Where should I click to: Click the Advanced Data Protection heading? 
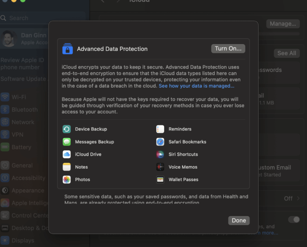112,49
